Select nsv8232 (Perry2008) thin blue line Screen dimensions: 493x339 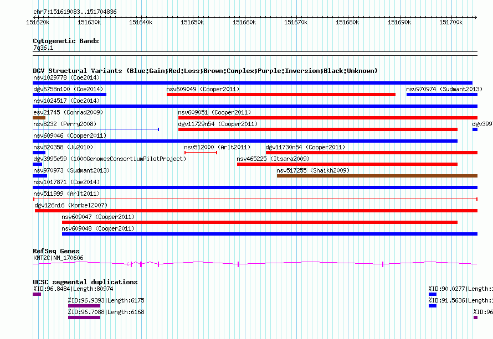[x=96, y=129]
